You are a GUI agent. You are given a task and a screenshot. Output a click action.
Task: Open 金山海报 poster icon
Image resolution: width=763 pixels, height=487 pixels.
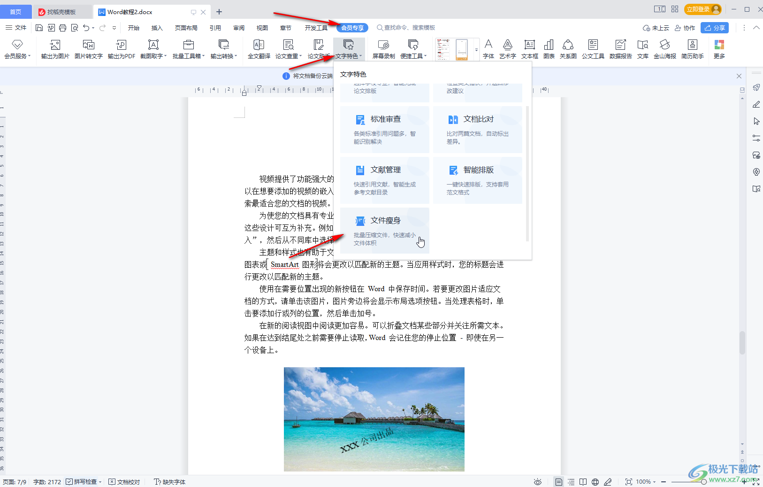tap(664, 49)
